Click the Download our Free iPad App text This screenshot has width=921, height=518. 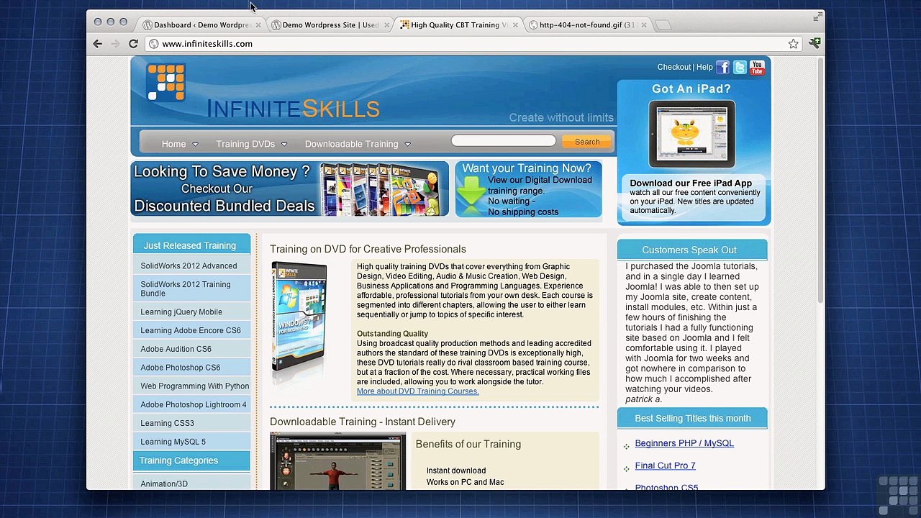pos(691,183)
